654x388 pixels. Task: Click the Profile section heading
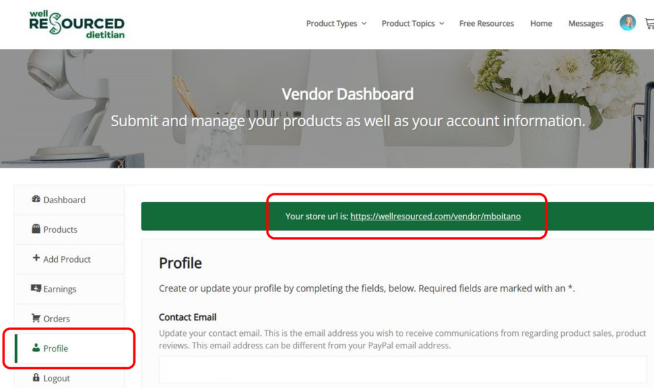[x=180, y=263]
